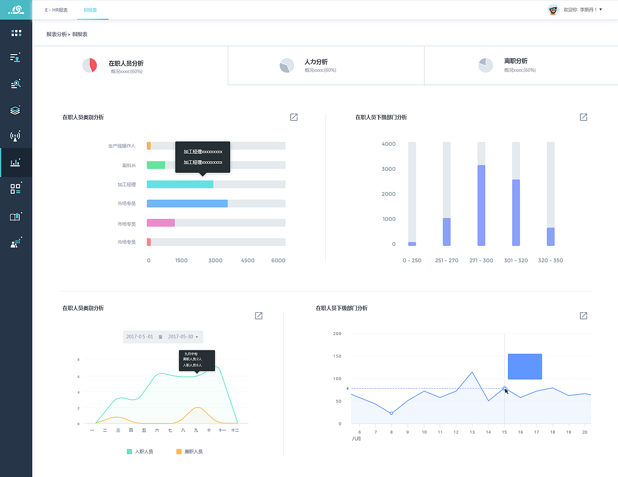Screen dimensions: 618x477
Task: Click the pink horizontal bar for 市场专员
Action: coord(161,223)
